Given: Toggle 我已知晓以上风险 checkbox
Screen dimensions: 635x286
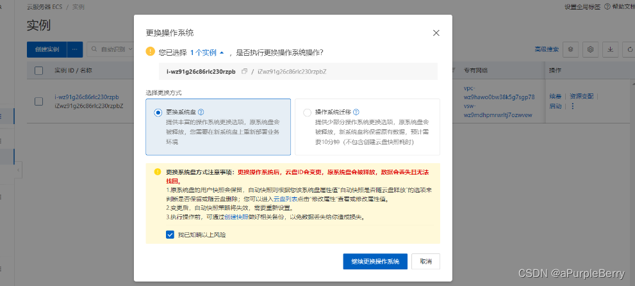Looking at the screenshot, I should tap(170, 235).
